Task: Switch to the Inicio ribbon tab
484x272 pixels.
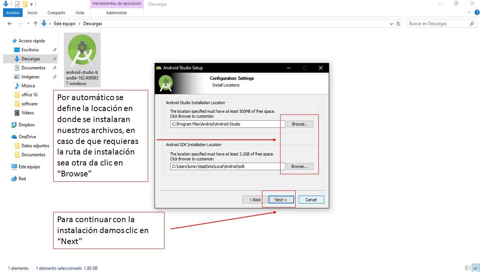Action: pos(33,13)
